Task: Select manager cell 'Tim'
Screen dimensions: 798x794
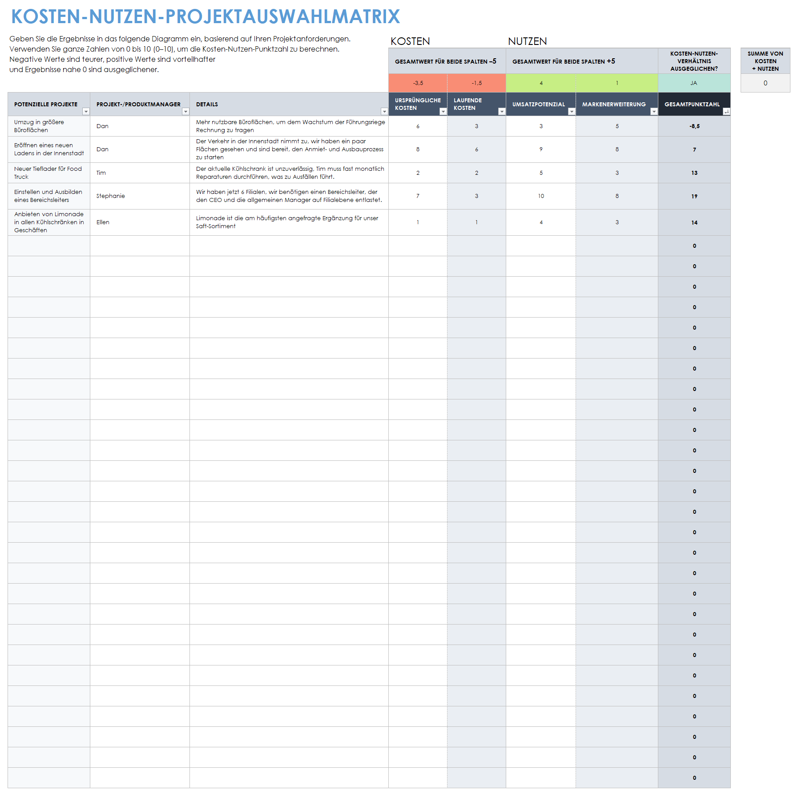Action: click(x=140, y=173)
